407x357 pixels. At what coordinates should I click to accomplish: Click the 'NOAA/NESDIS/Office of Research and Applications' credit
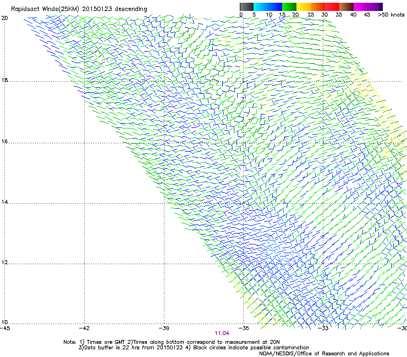click(x=324, y=354)
